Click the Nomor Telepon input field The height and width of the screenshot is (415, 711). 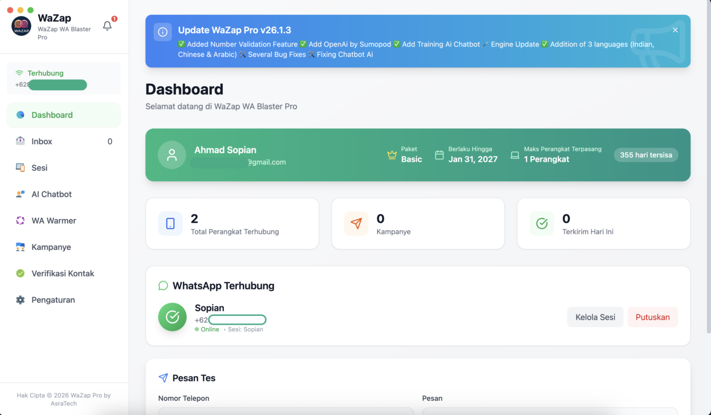[286, 411]
